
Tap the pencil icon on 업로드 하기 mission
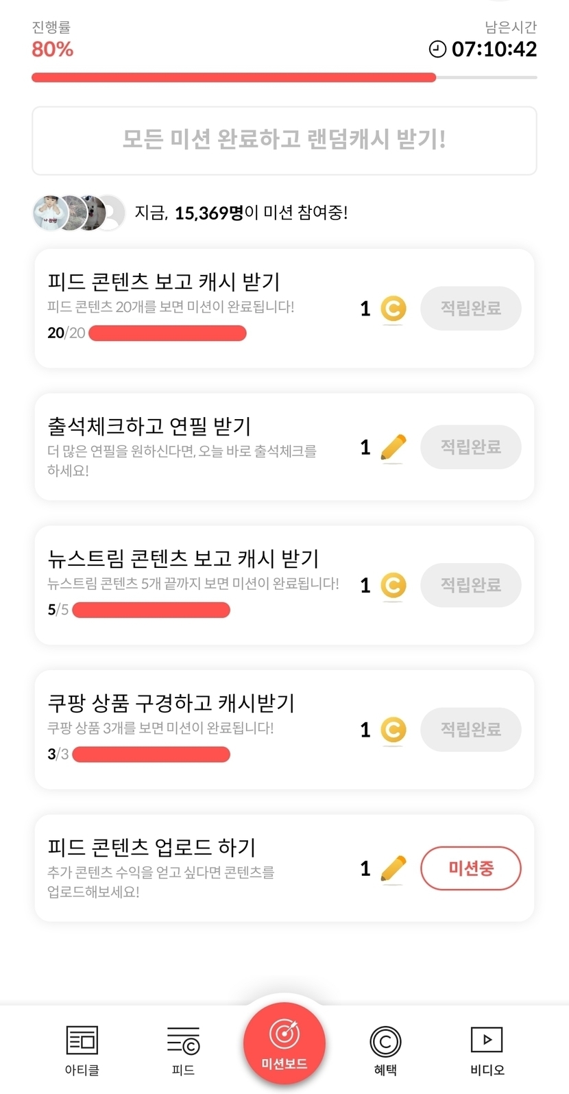(394, 868)
